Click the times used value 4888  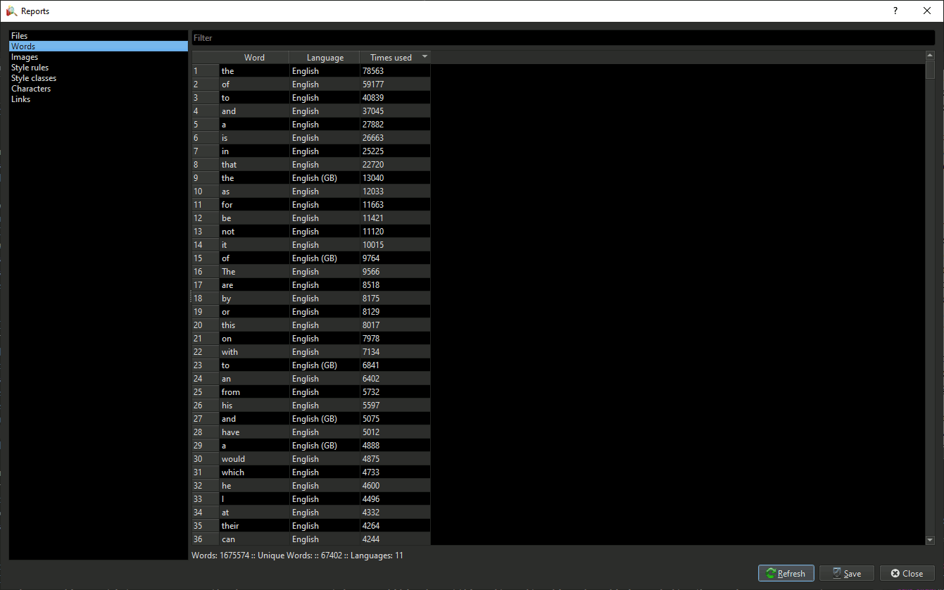[395, 446]
